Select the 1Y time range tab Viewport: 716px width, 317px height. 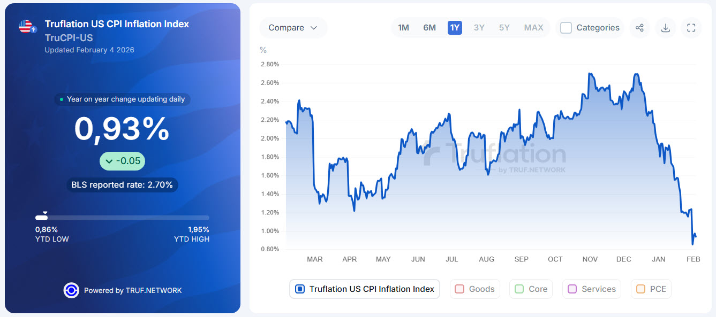[455, 28]
